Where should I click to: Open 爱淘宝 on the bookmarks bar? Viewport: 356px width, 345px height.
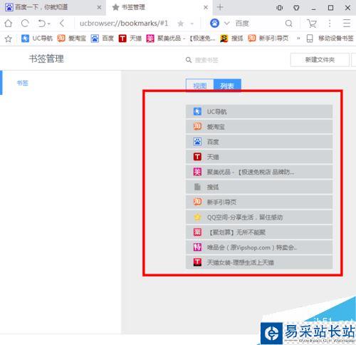[72, 38]
